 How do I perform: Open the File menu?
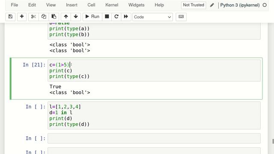[x=14, y=5]
